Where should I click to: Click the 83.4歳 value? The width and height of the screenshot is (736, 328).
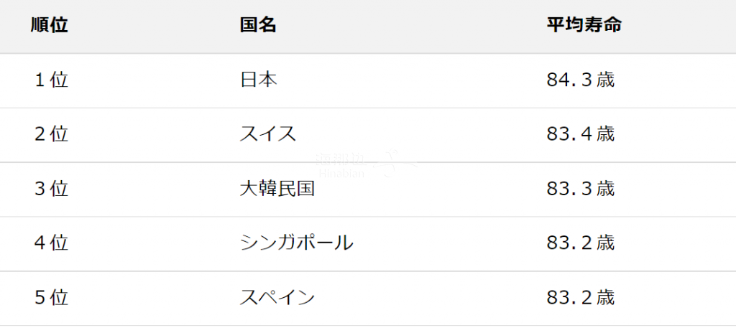click(581, 134)
